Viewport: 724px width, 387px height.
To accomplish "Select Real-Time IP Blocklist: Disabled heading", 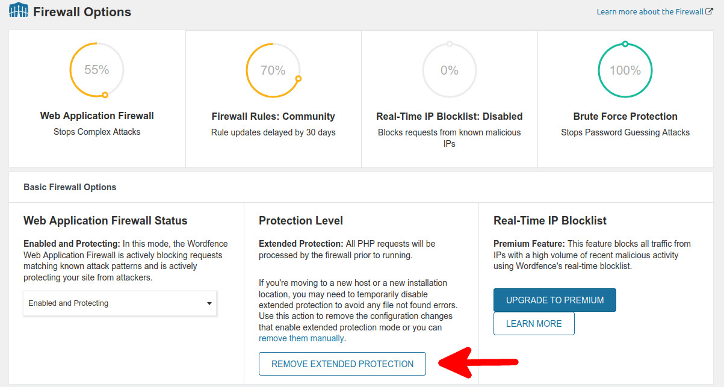I will point(450,116).
